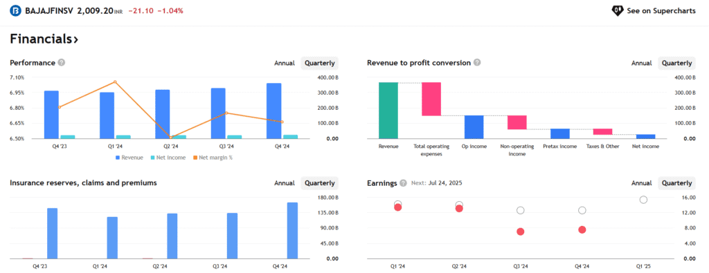Click the Supercharts icon at top right
The height and width of the screenshot is (273, 709).
[x=617, y=10]
